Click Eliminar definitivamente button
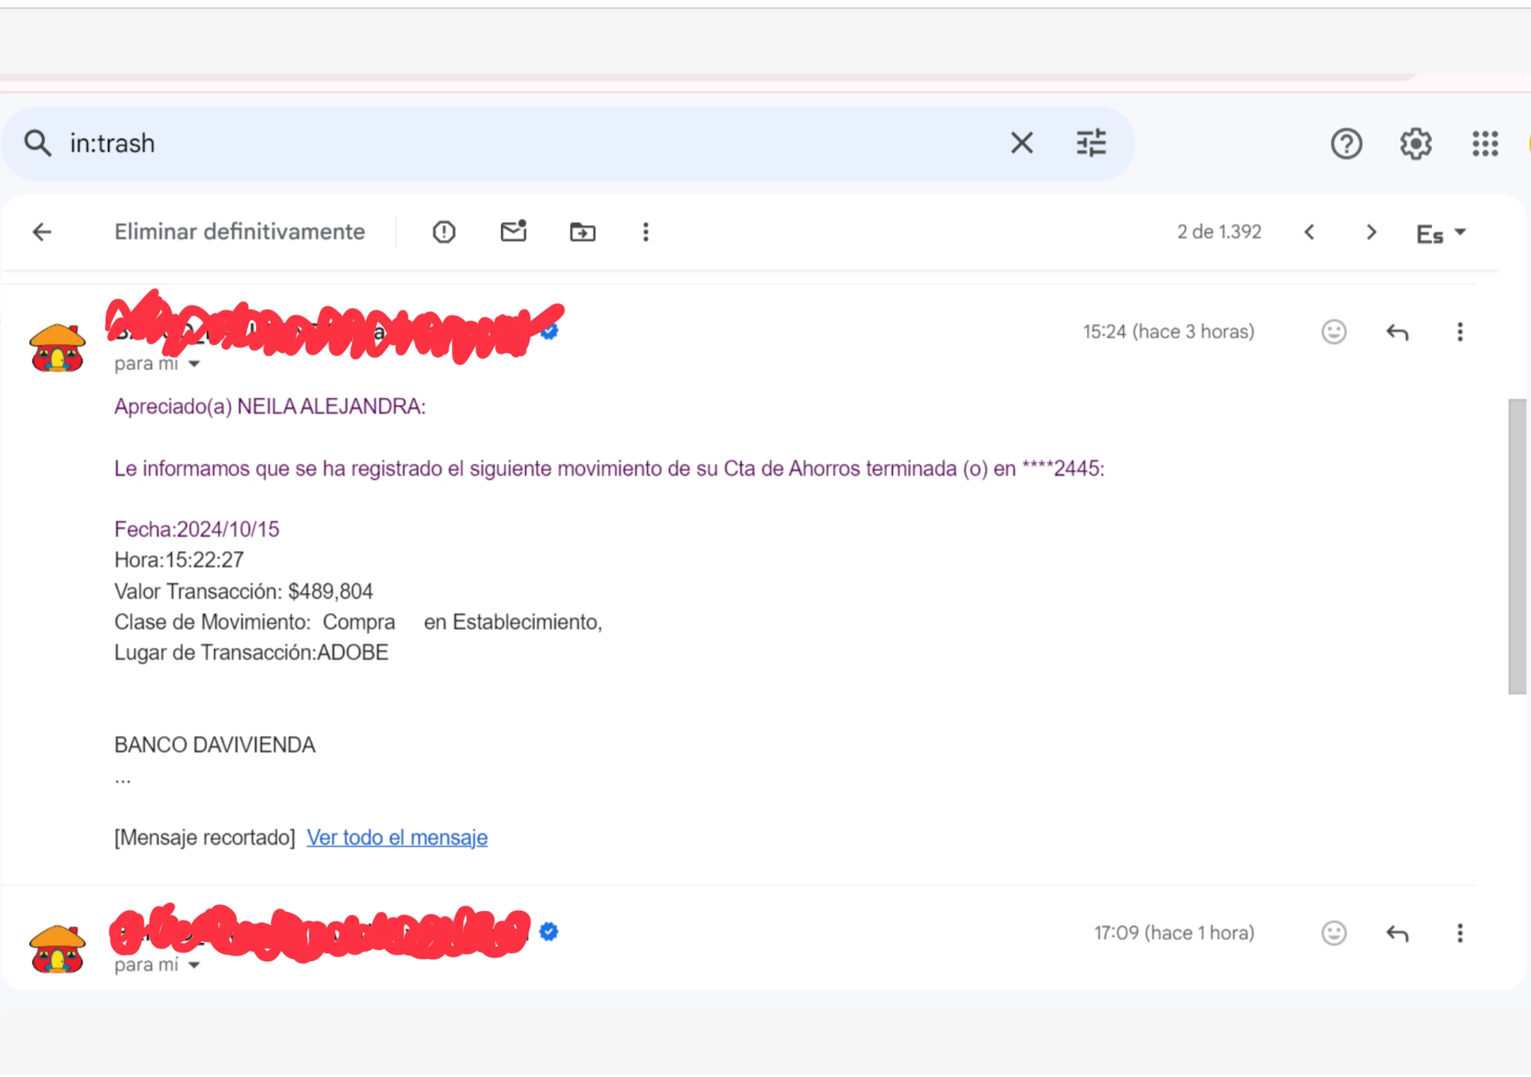The image size is (1531, 1077). (240, 232)
